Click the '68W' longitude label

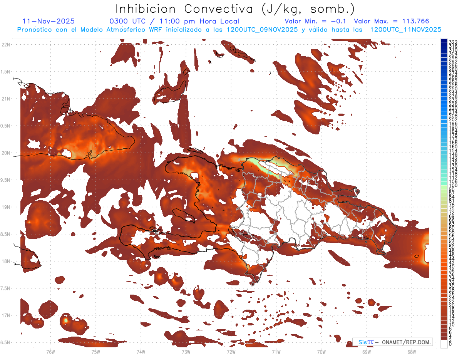pyautogui.click(x=411, y=352)
